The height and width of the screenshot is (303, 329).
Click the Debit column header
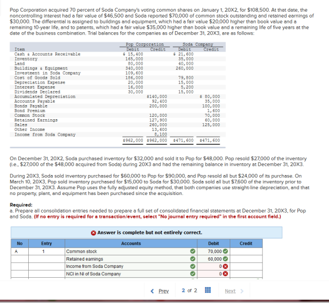pos(213,244)
